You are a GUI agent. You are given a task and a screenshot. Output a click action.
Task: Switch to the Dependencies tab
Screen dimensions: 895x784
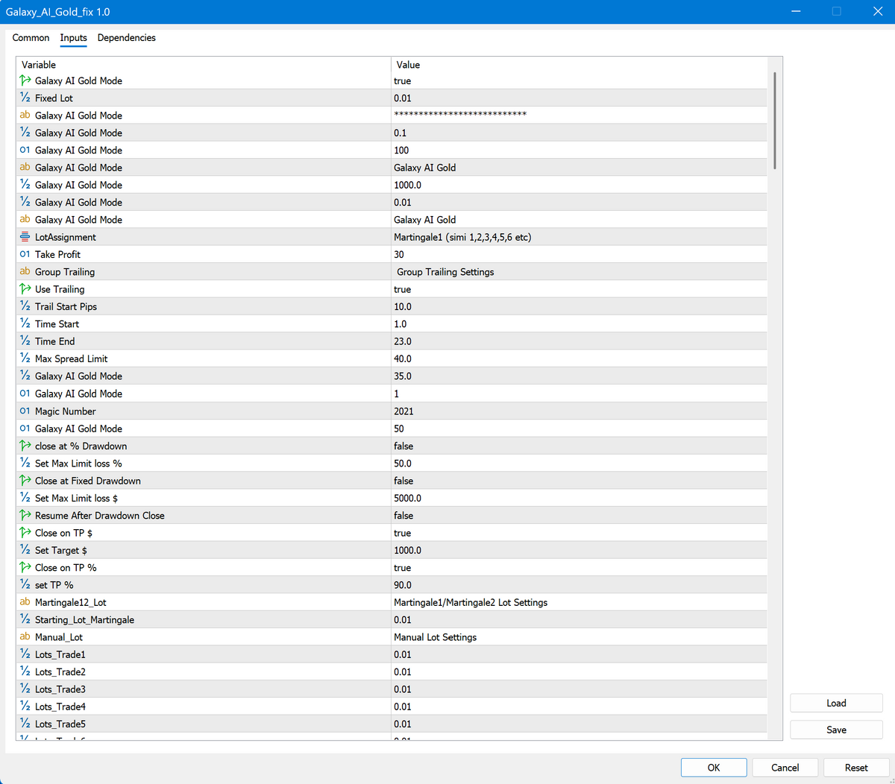(126, 37)
